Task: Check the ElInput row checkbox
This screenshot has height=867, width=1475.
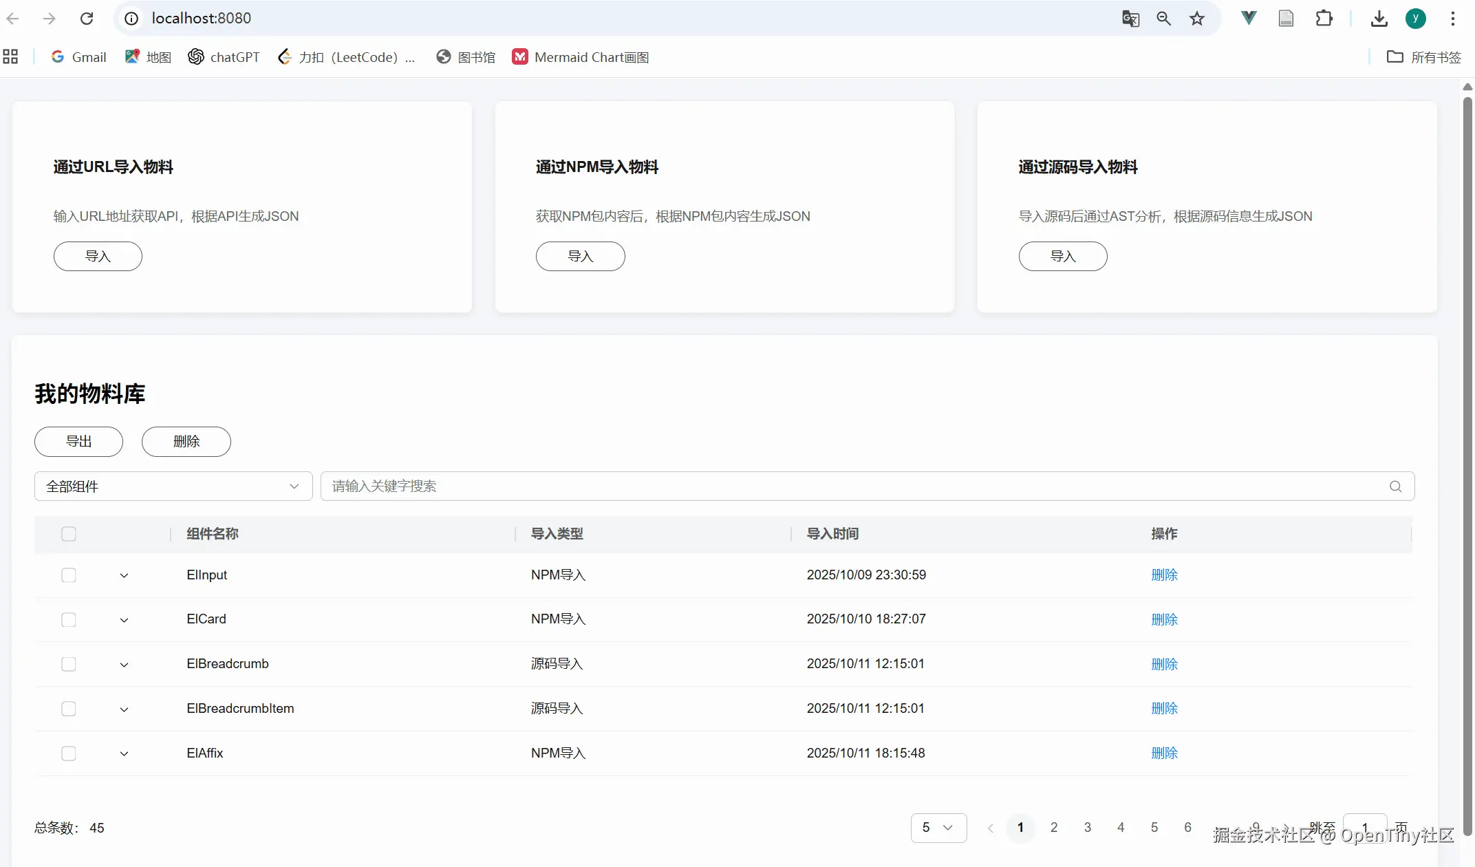Action: pyautogui.click(x=69, y=575)
